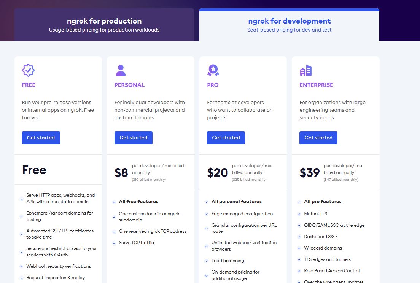Click Get started on the PERSONAL plan
Screen dimensions: 420x283
[133, 138]
